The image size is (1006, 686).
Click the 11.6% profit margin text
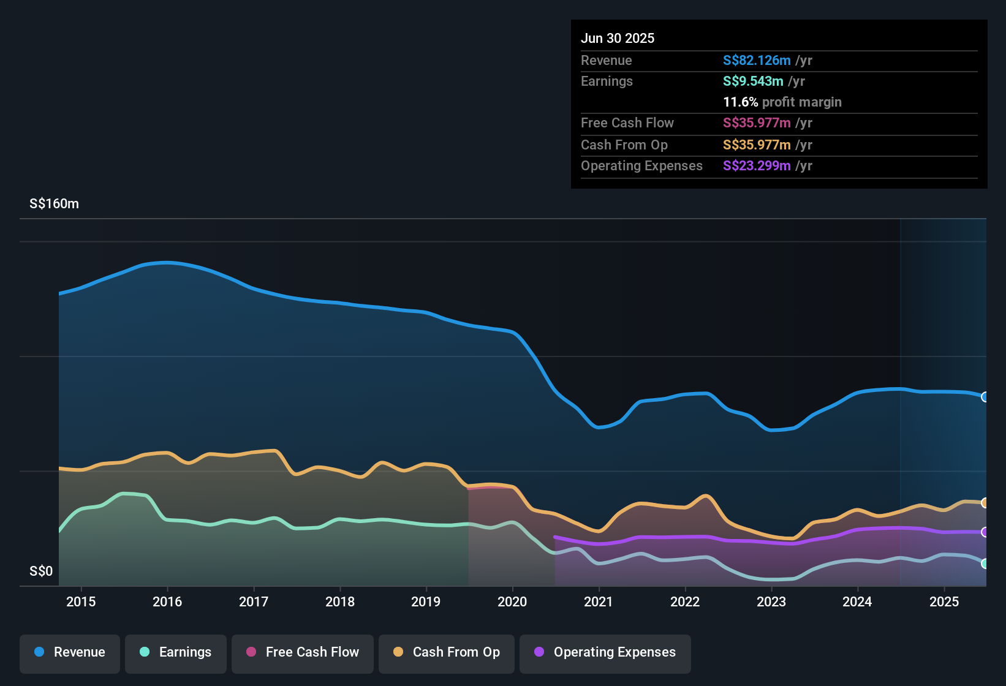coord(782,102)
